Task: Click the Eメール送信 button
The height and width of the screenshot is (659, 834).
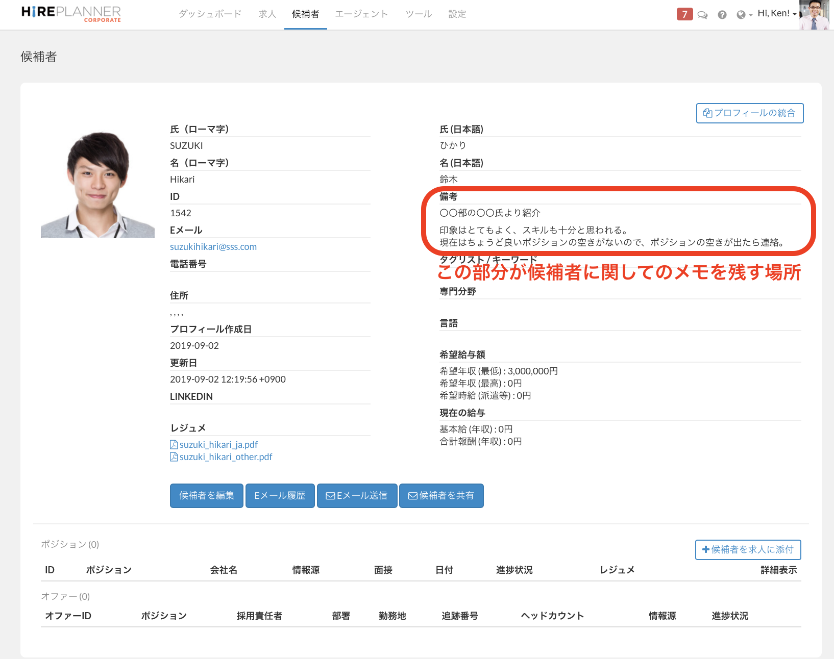Action: coord(357,496)
